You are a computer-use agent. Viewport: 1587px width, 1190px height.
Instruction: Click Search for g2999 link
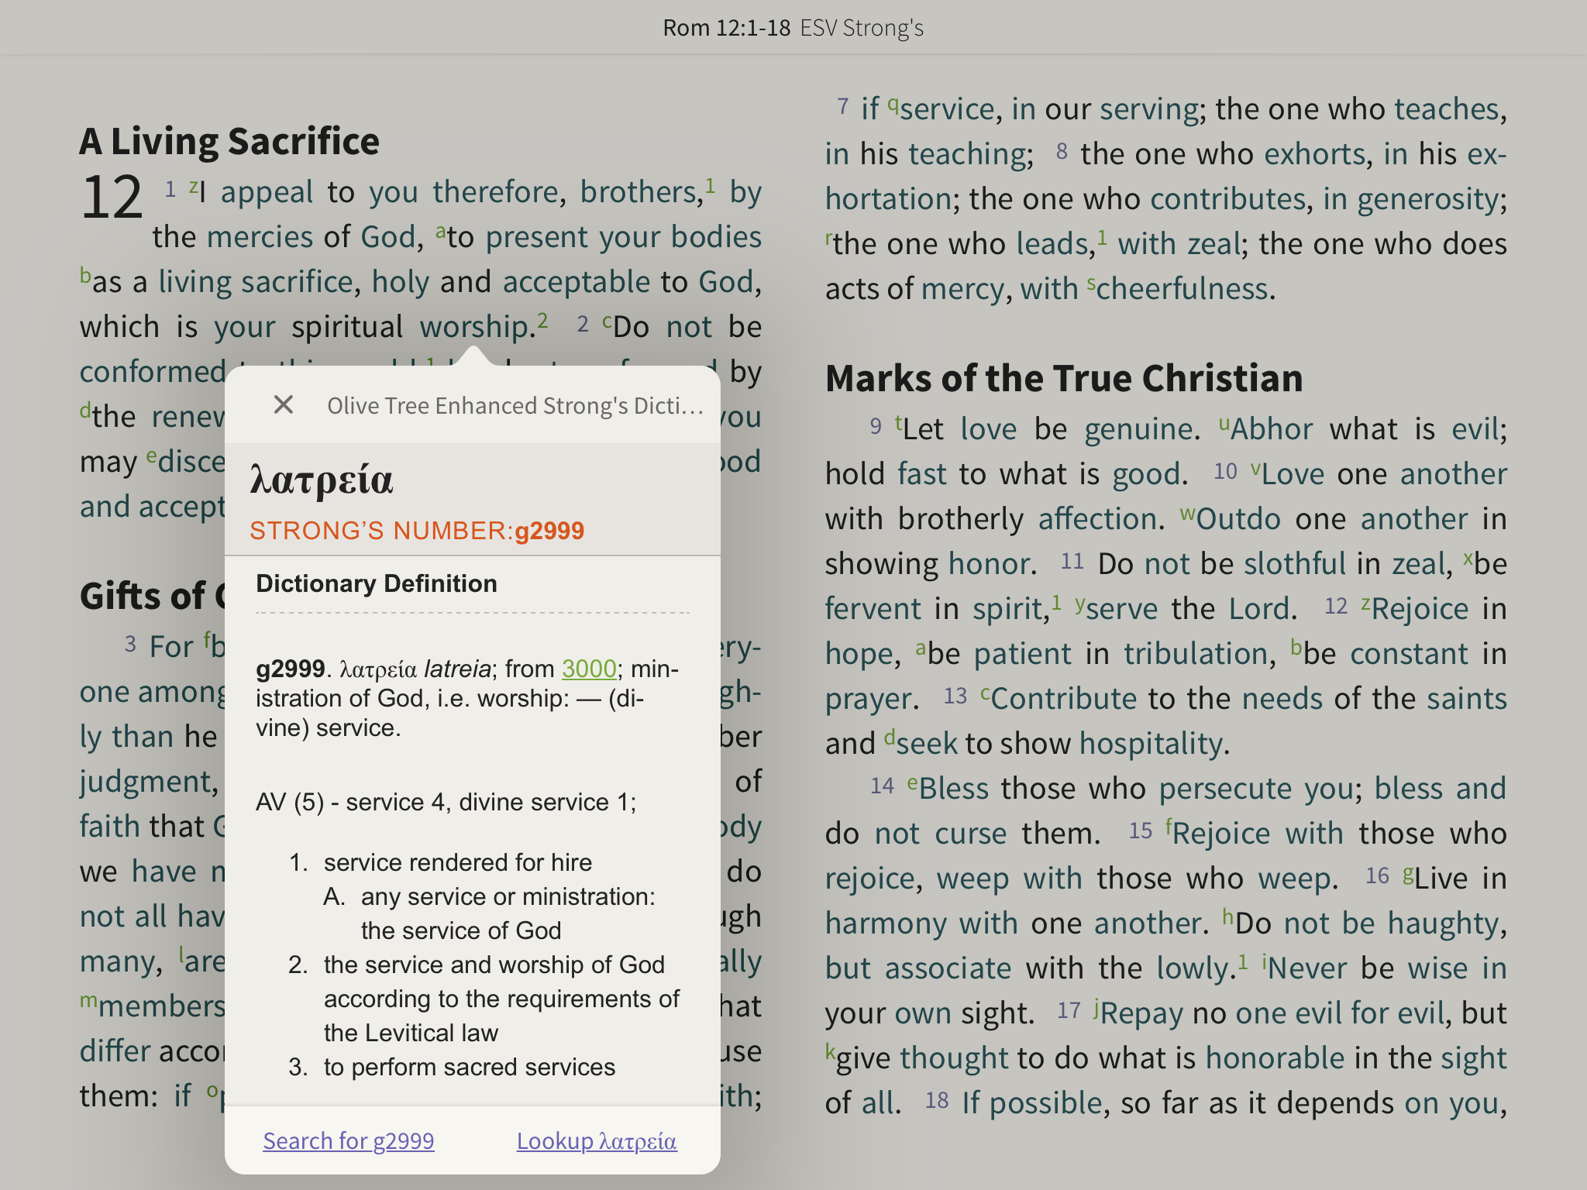click(x=348, y=1140)
